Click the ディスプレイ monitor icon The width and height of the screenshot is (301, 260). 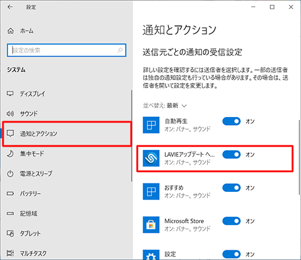pos(10,94)
